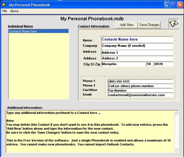Viewport: 184px width, 157px height.
Task: Open the About menu
Action: point(14,11)
